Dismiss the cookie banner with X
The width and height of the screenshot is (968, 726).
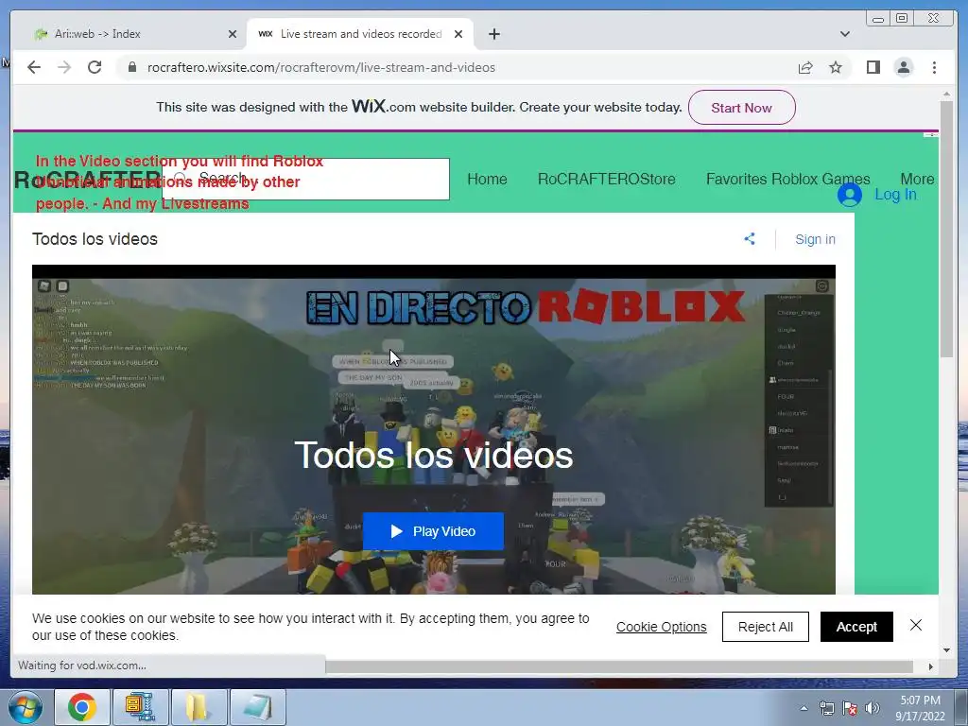pos(915,626)
